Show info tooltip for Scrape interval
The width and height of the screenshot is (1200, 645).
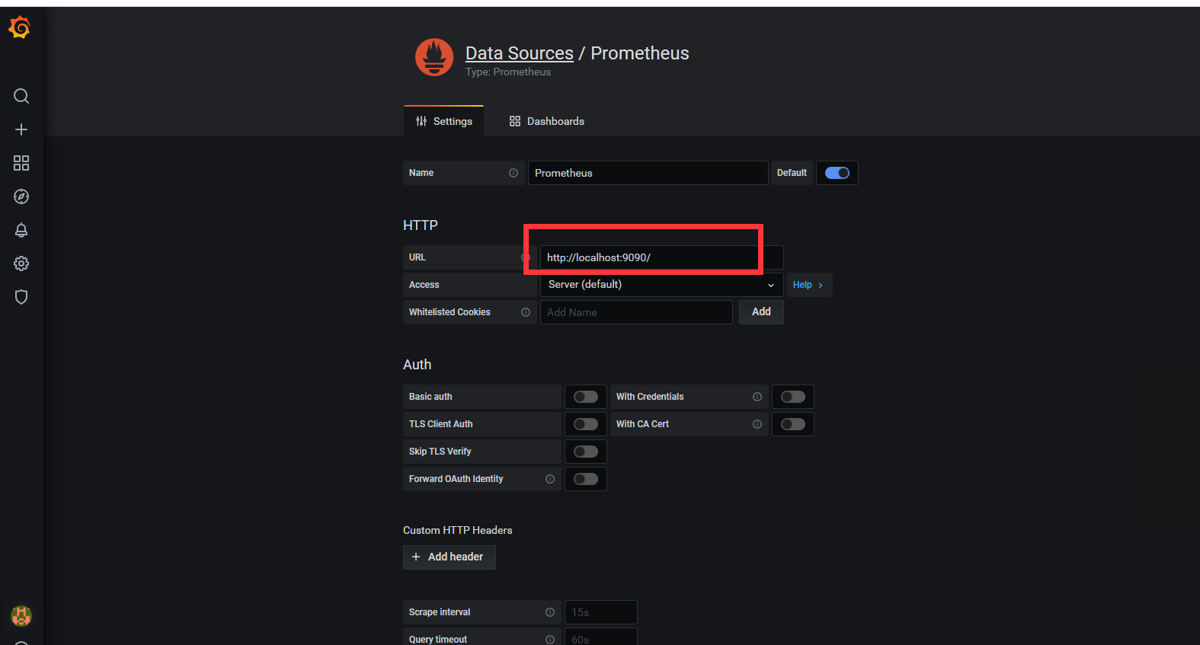[x=550, y=612]
